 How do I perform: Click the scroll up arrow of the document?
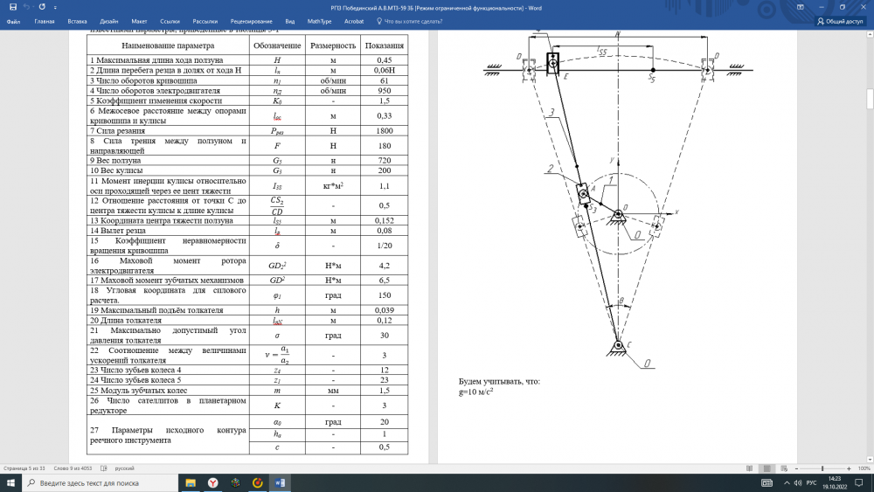click(870, 34)
